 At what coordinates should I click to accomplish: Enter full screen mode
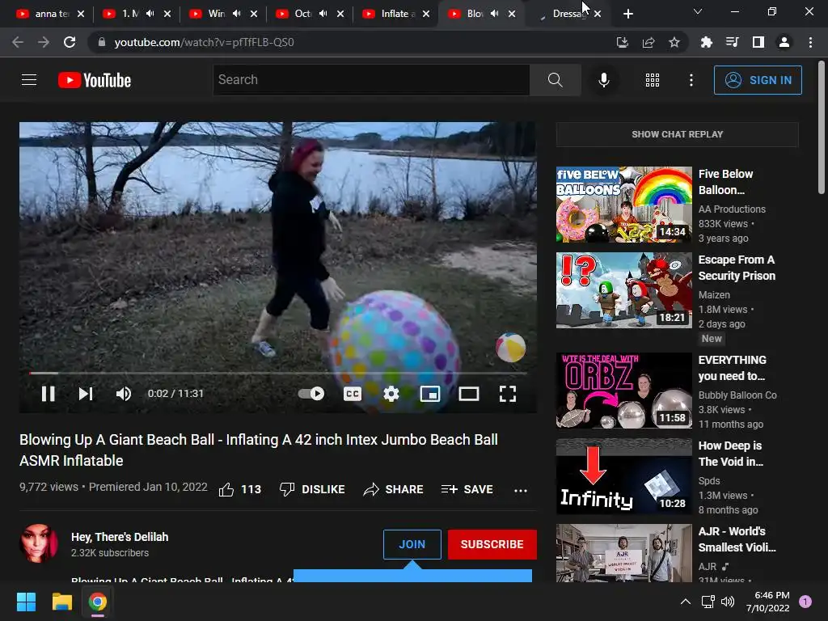pos(508,394)
